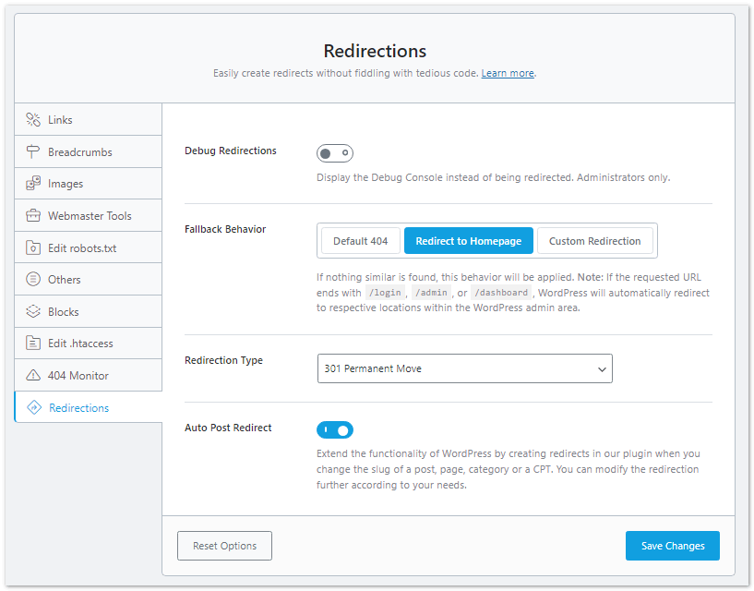
Task: Select the Edit robots.txt pencil icon
Action: point(33,247)
